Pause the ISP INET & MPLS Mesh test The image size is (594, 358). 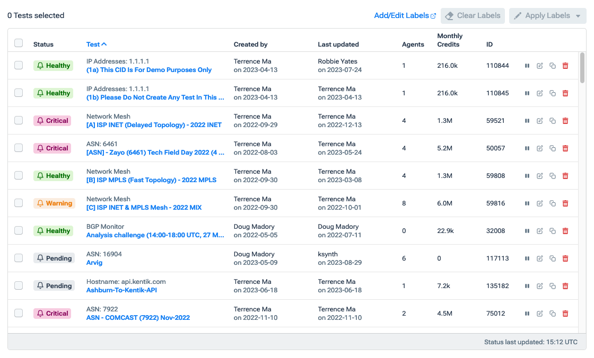(527, 203)
